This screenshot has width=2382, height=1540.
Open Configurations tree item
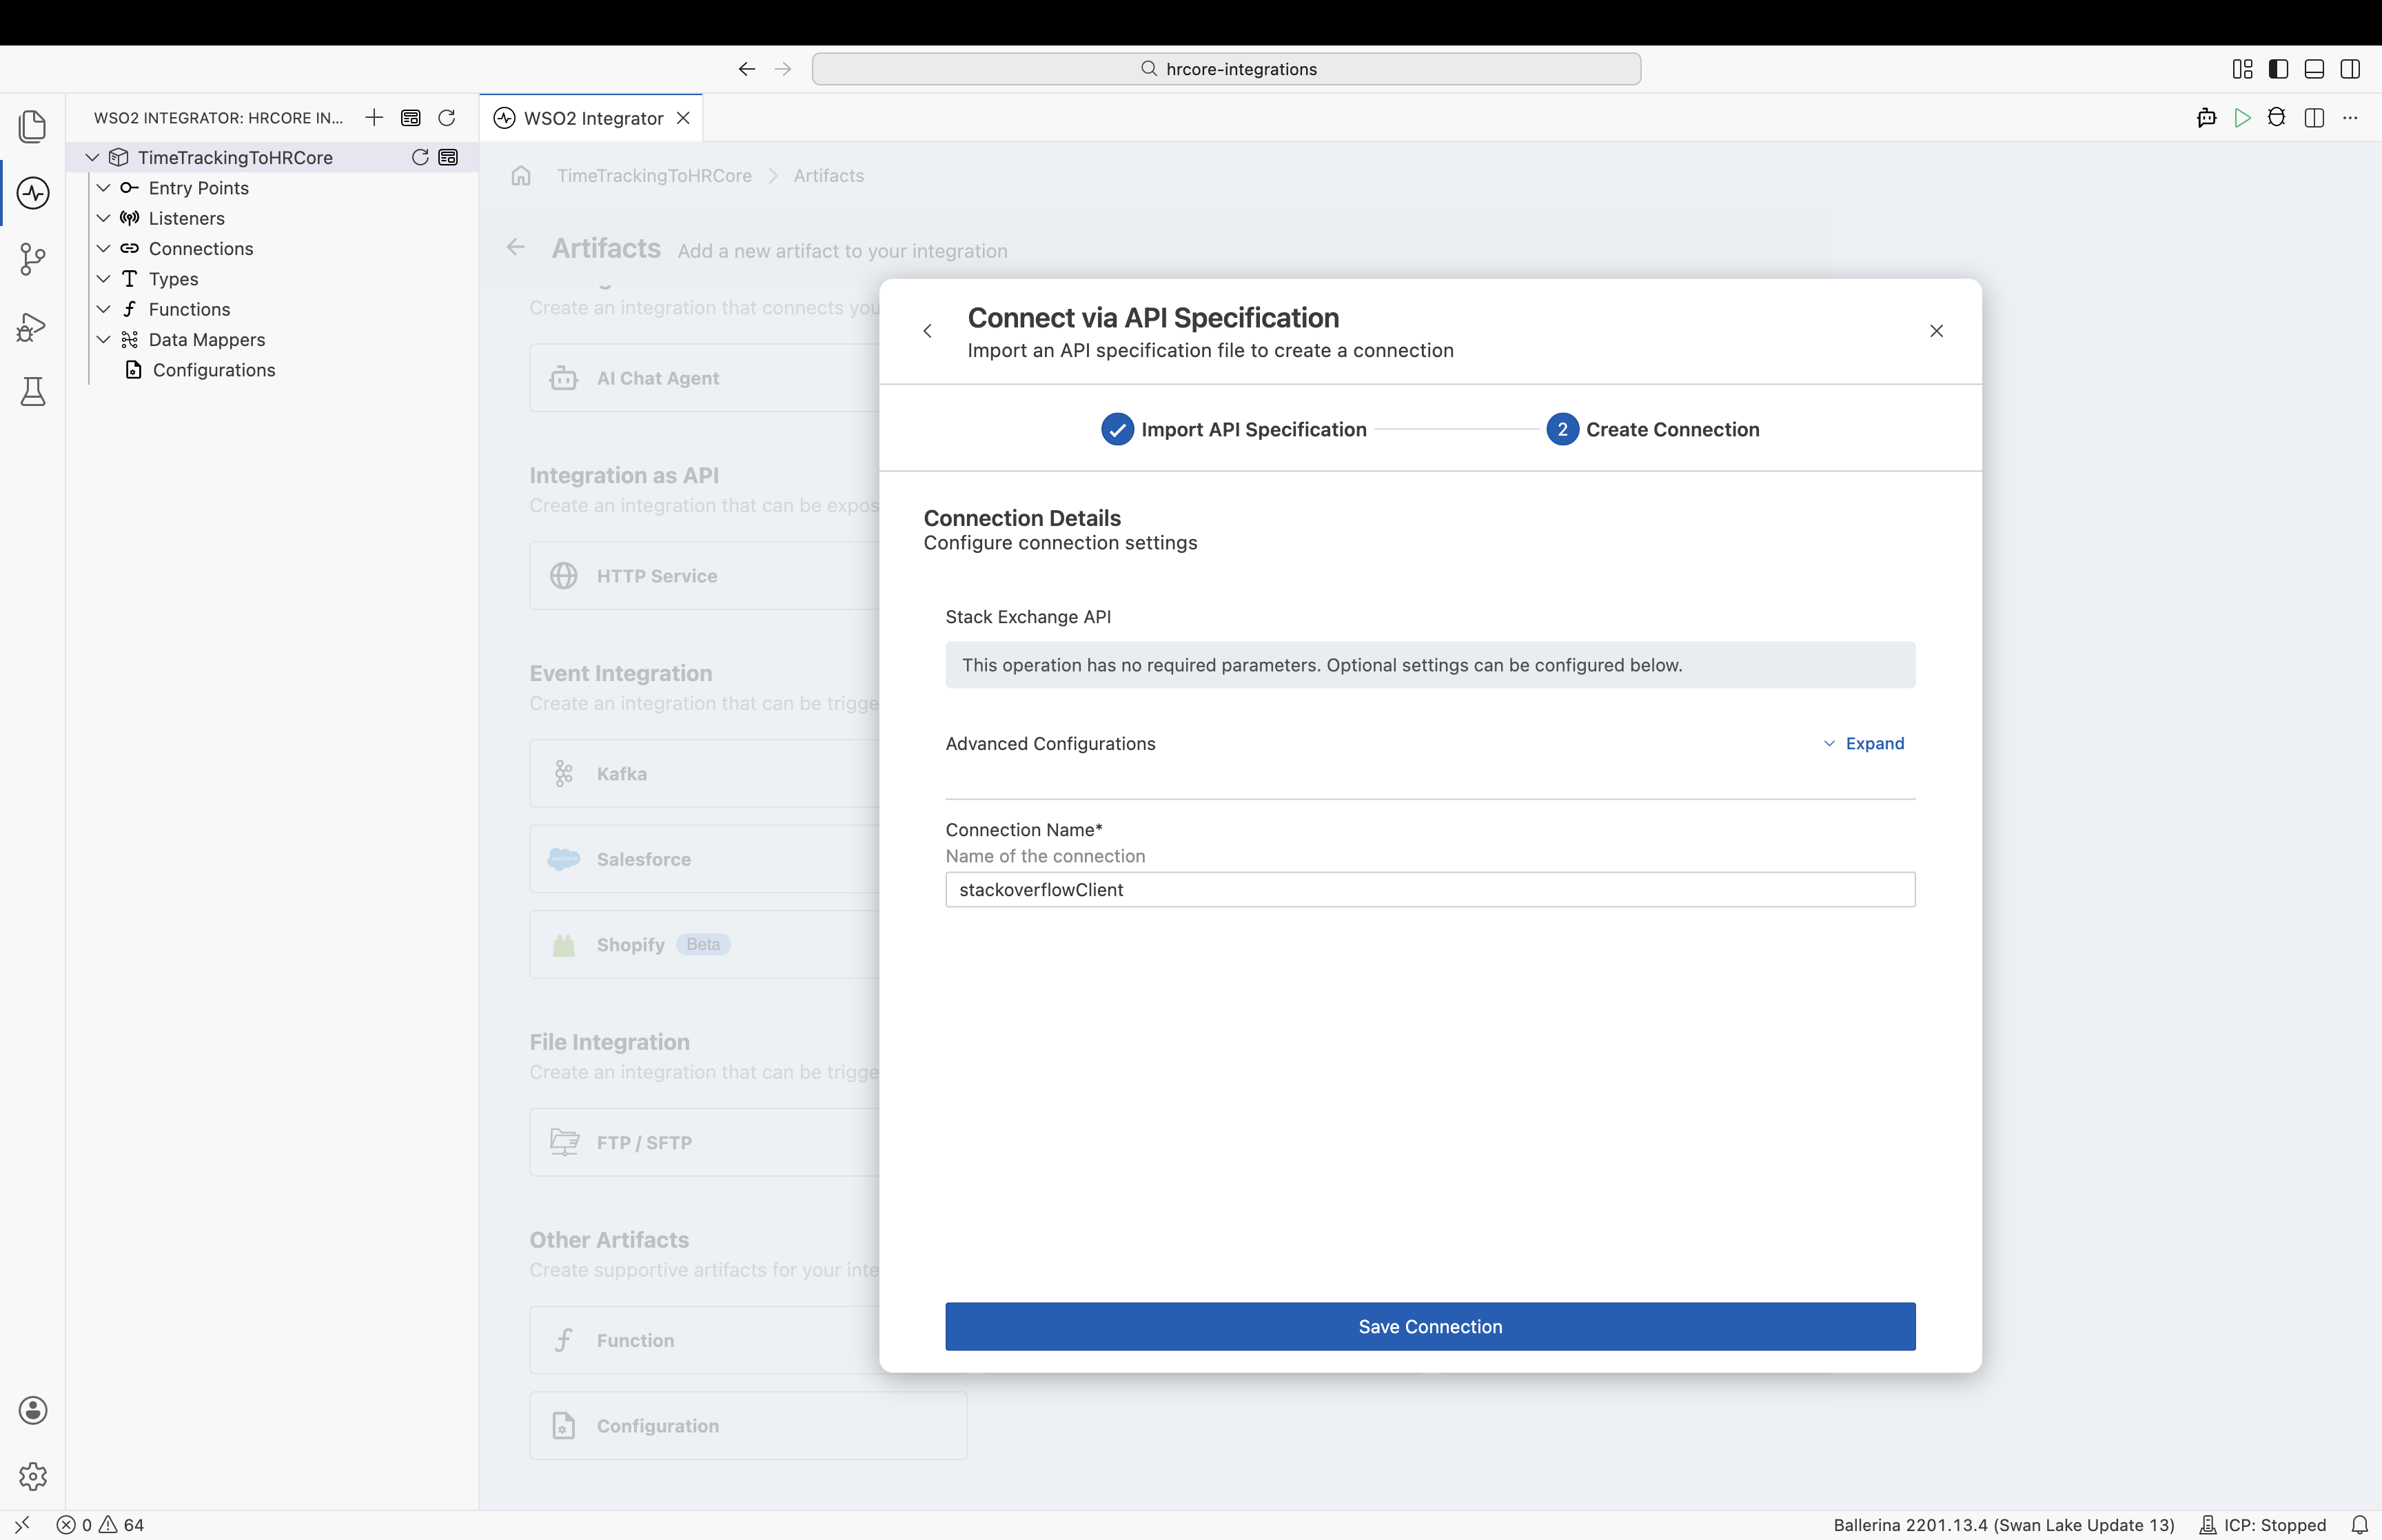coord(213,370)
